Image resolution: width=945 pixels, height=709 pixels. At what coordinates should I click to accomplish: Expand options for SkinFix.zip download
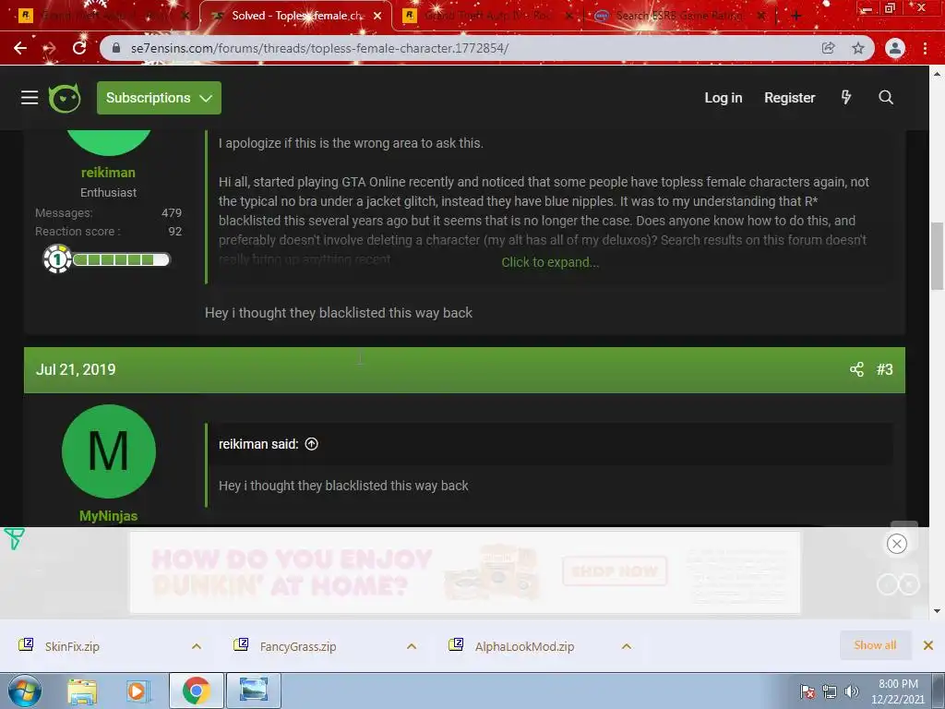(197, 646)
